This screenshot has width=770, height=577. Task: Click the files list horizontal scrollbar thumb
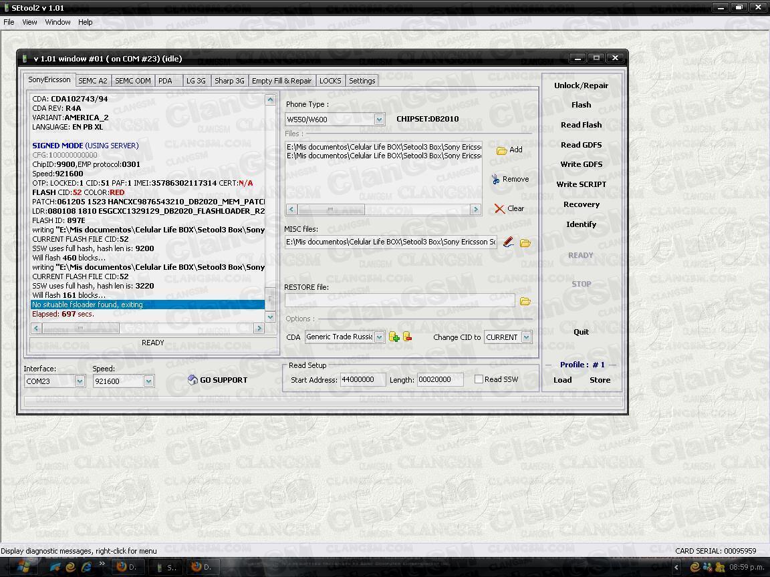pos(331,210)
